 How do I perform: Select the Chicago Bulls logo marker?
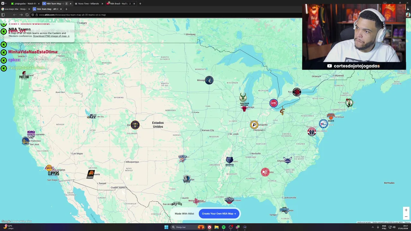244,107
